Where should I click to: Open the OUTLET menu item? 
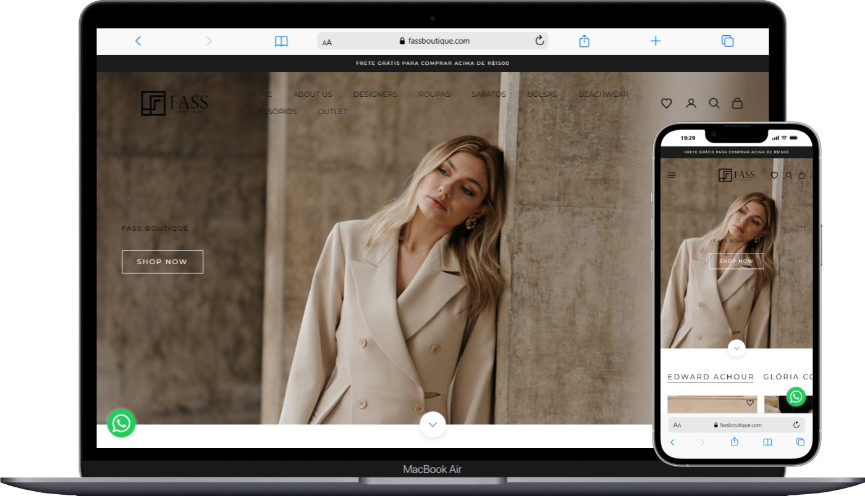pyautogui.click(x=332, y=112)
